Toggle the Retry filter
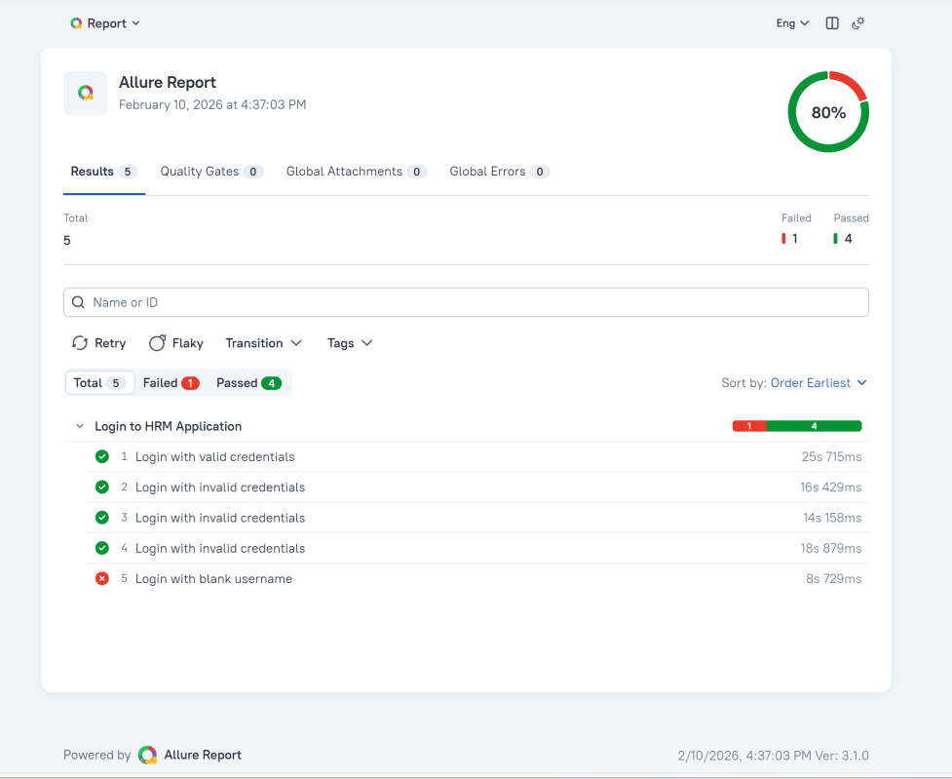The height and width of the screenshot is (779, 952). click(98, 343)
